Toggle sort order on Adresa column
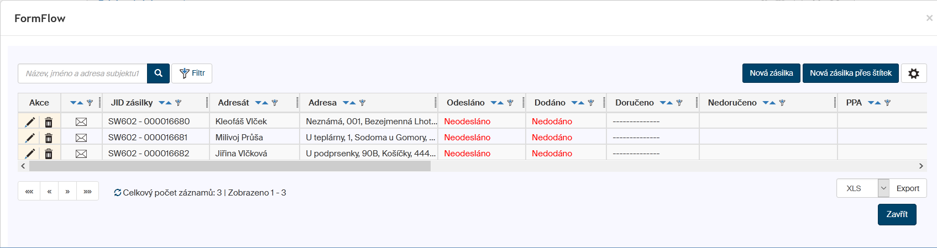937x248 pixels. (x=349, y=103)
